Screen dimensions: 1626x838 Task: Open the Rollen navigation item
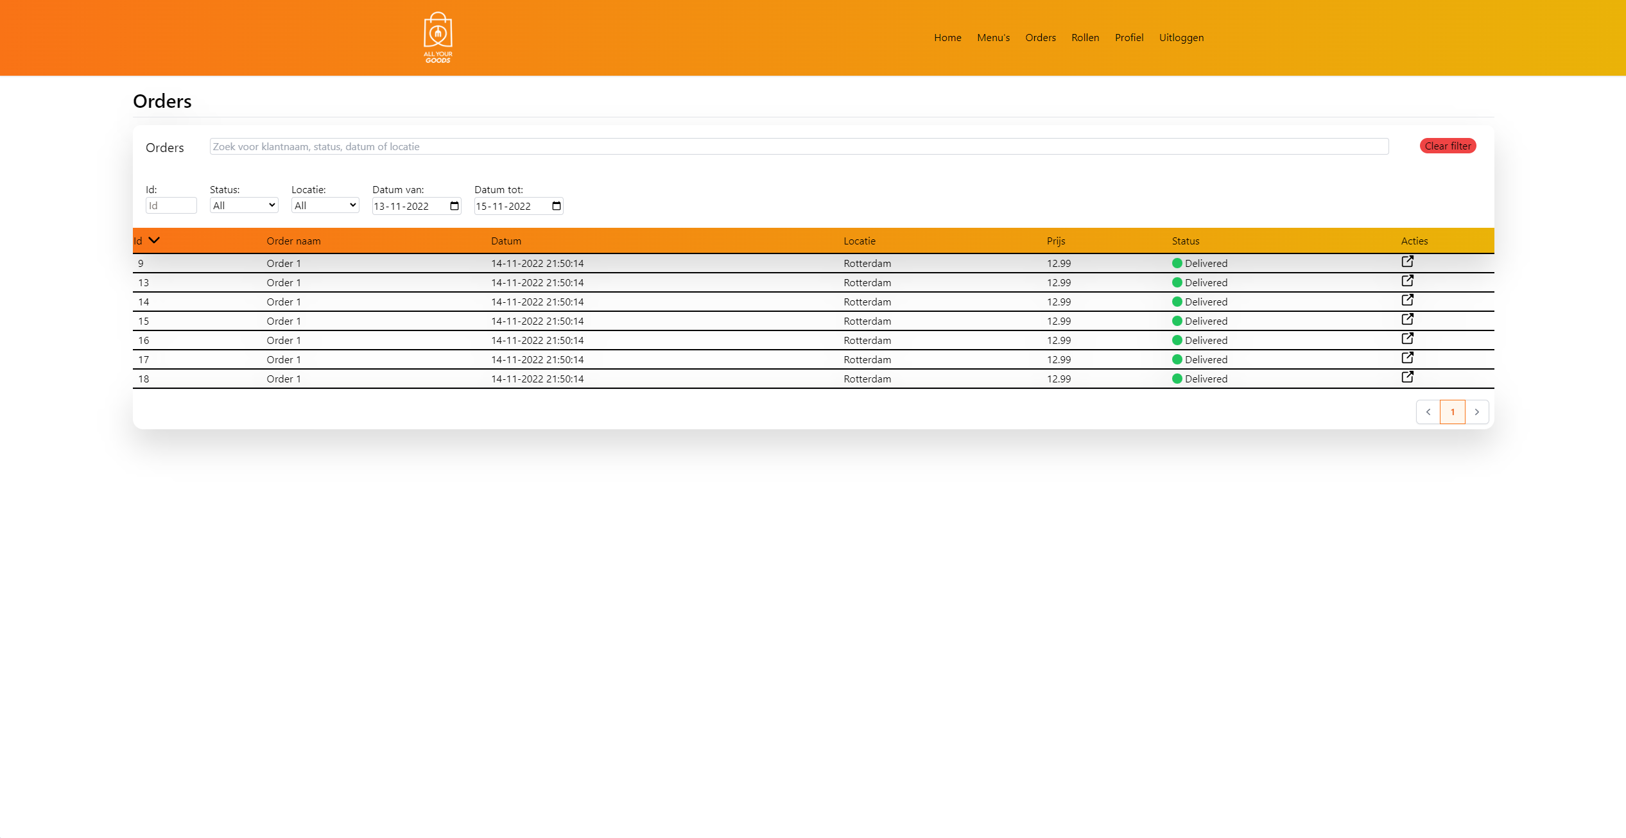pyautogui.click(x=1085, y=38)
